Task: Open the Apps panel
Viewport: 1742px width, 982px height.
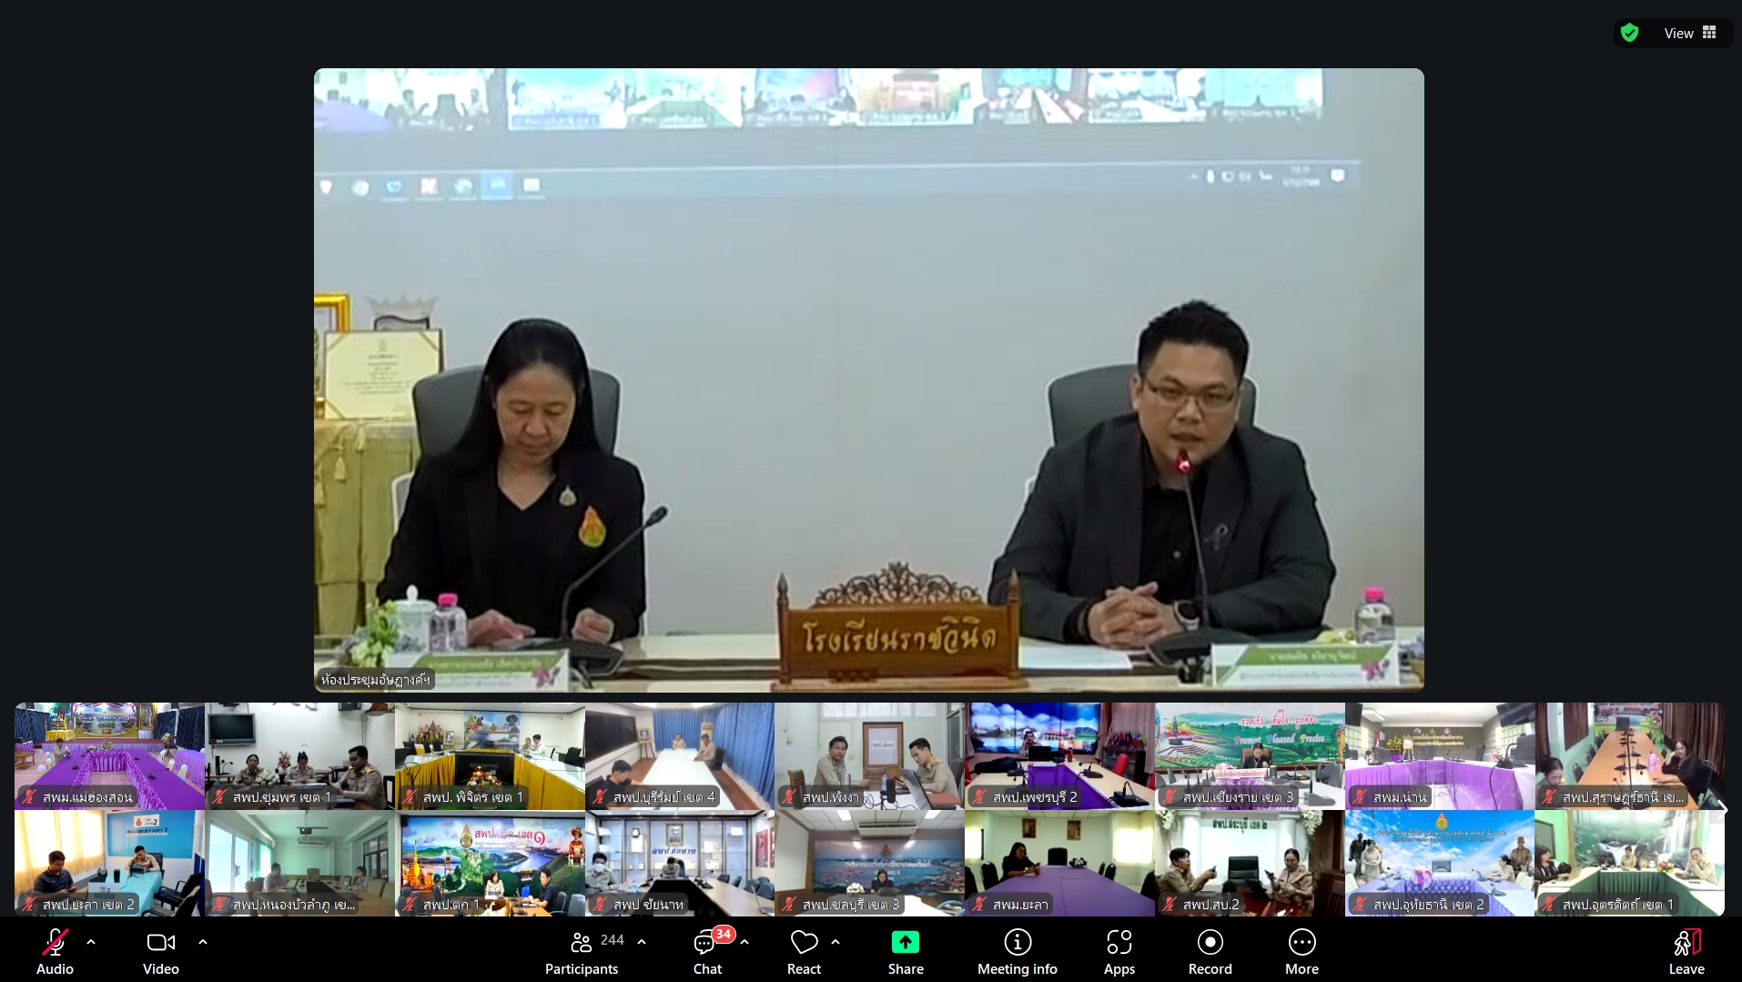Action: [x=1119, y=951]
